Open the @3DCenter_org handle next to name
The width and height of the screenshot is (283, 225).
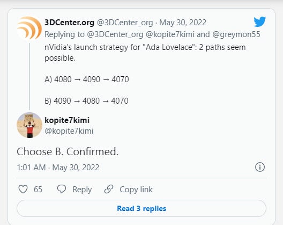coord(125,23)
